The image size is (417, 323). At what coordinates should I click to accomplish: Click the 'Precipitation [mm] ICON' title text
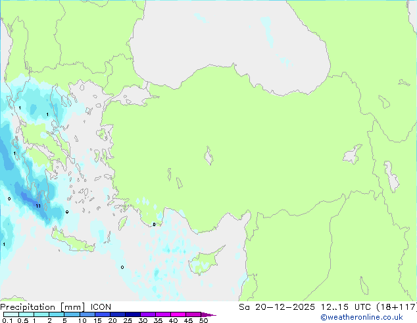(x=56, y=307)
